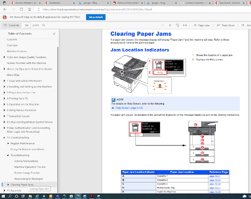The width and height of the screenshot is (251, 199).
Task: Expand '1 Legal and Safety Information' chapter
Action: point(3,80)
